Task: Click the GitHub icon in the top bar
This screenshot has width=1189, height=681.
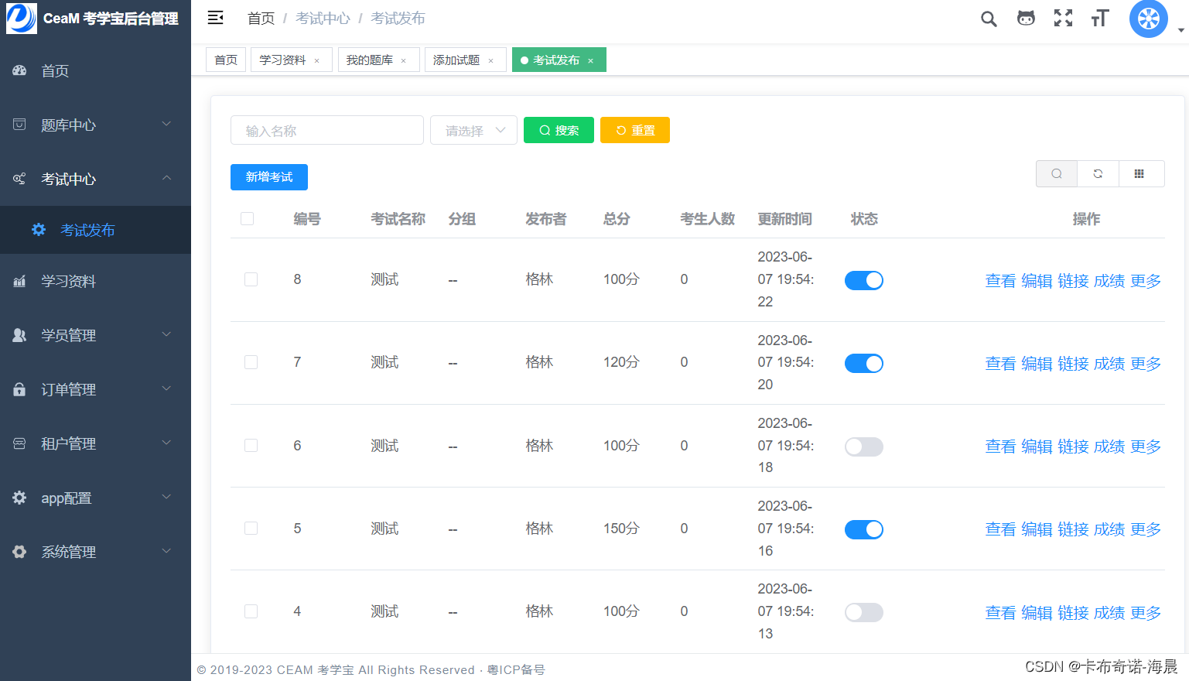Action: (1025, 18)
